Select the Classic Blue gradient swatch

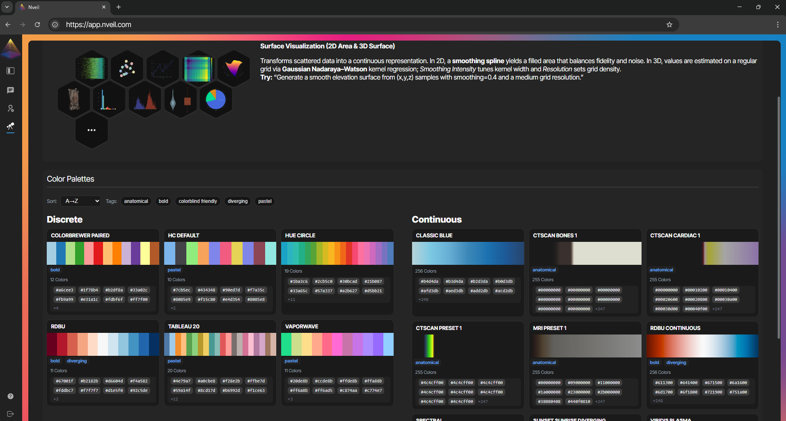tap(467, 253)
